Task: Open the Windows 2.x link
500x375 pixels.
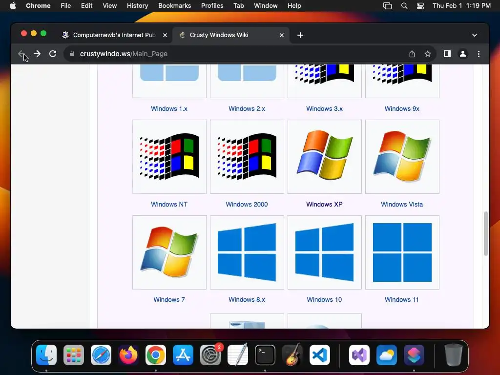Action: pos(247,109)
